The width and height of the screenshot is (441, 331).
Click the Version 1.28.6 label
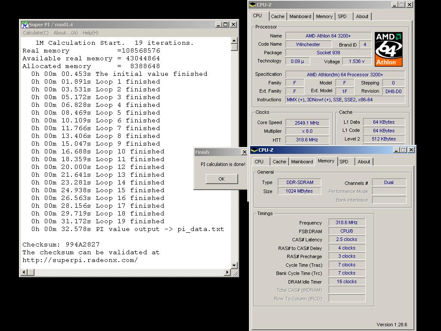tap(392, 325)
